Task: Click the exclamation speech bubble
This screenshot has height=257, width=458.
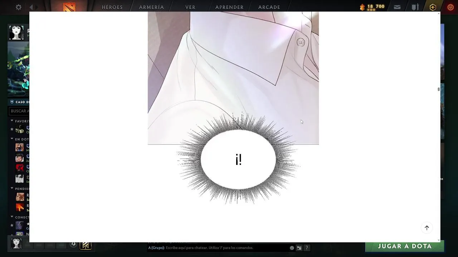Action: tap(238, 160)
